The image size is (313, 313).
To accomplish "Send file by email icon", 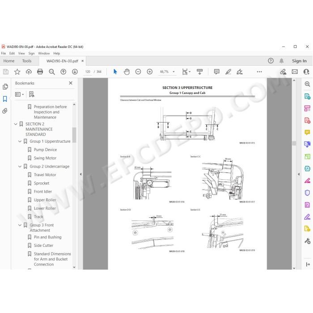I will coord(295,72).
